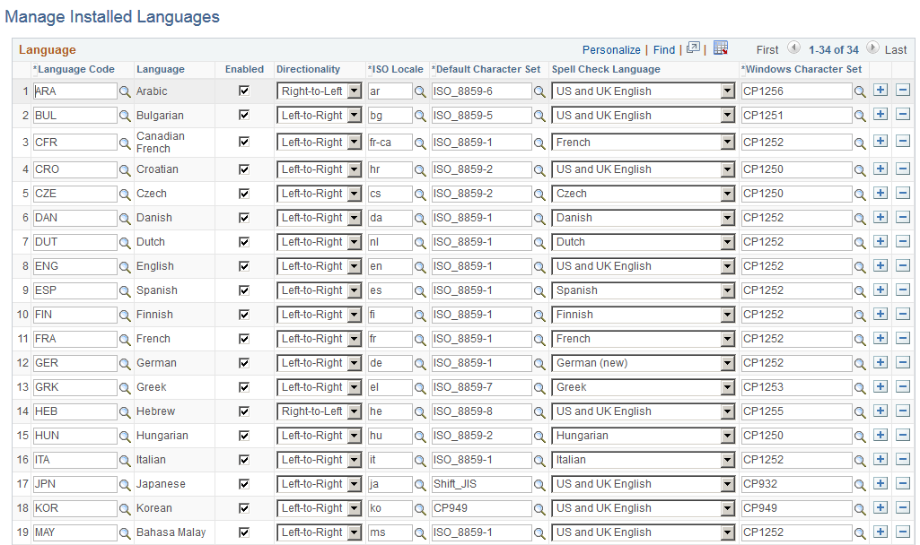Screen dimensions: 920x545
Task: Go to First page link
Action: pos(767,50)
